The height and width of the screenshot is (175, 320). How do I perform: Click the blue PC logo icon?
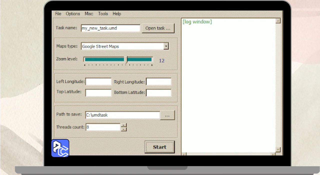pyautogui.click(x=60, y=148)
